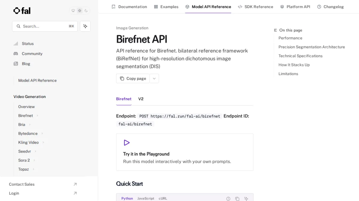Switch to light theme mode
This screenshot has height=201, width=359.
(x=80, y=11)
